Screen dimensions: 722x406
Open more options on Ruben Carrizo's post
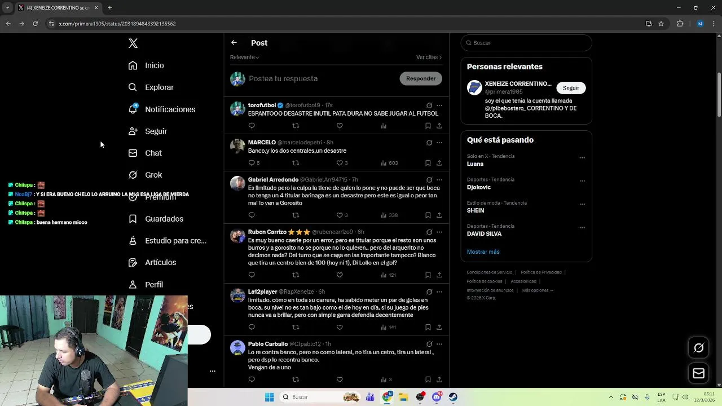point(439,232)
